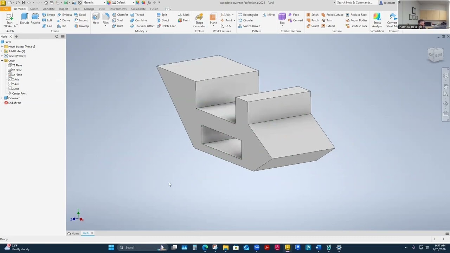Open Windows Start menu
The height and width of the screenshot is (253, 450).
111,247
